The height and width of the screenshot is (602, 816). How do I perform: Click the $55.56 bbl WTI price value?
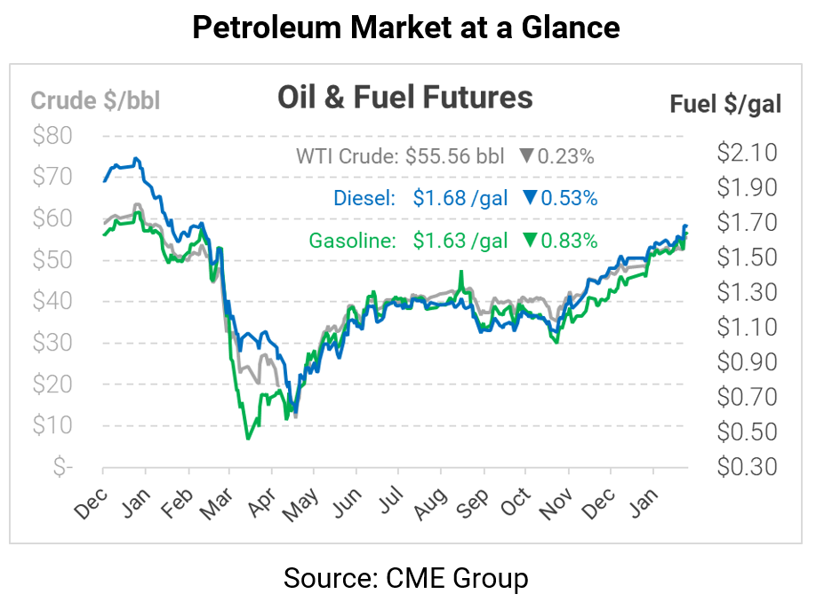455,157
